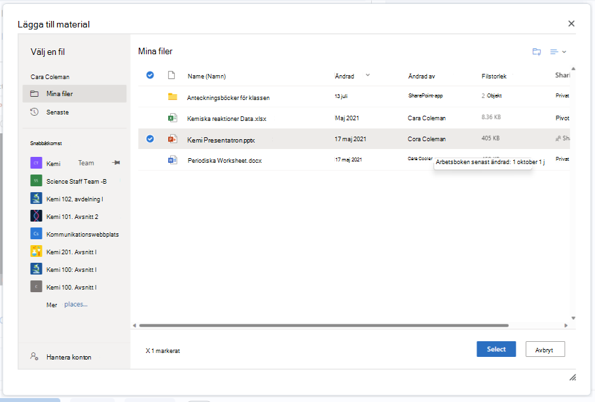Click the file type column header icon

(171, 75)
